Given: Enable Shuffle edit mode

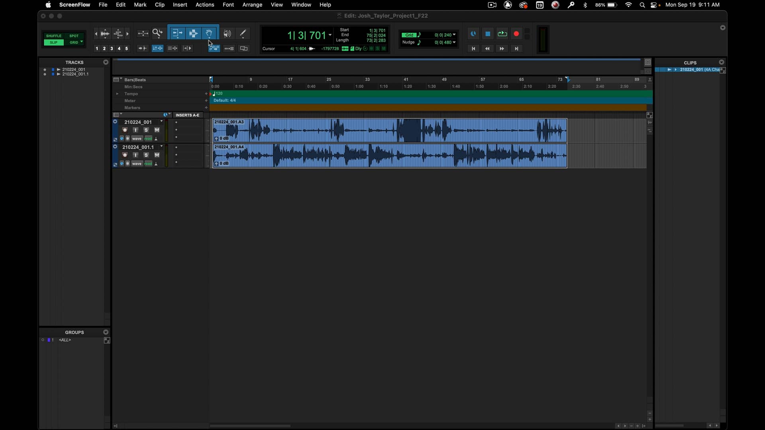Looking at the screenshot, I should (x=54, y=36).
